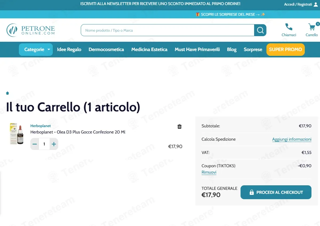Delete item with the trash icon
320x226 pixels.
click(x=179, y=127)
